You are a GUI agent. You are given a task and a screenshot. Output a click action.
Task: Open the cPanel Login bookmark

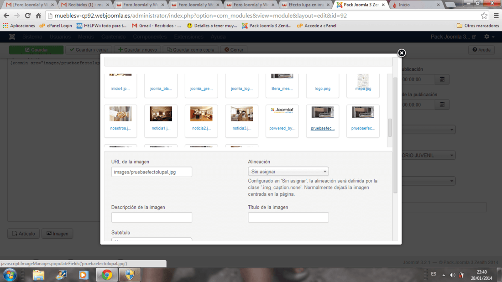coord(56,26)
